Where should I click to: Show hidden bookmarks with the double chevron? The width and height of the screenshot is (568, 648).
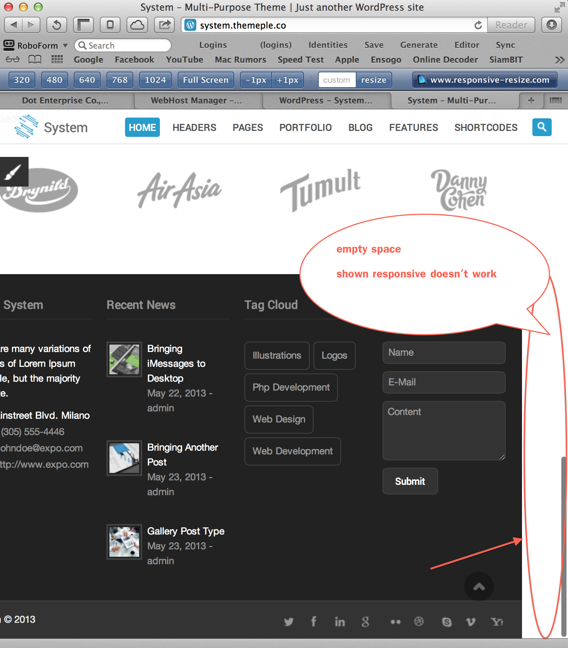point(559,60)
